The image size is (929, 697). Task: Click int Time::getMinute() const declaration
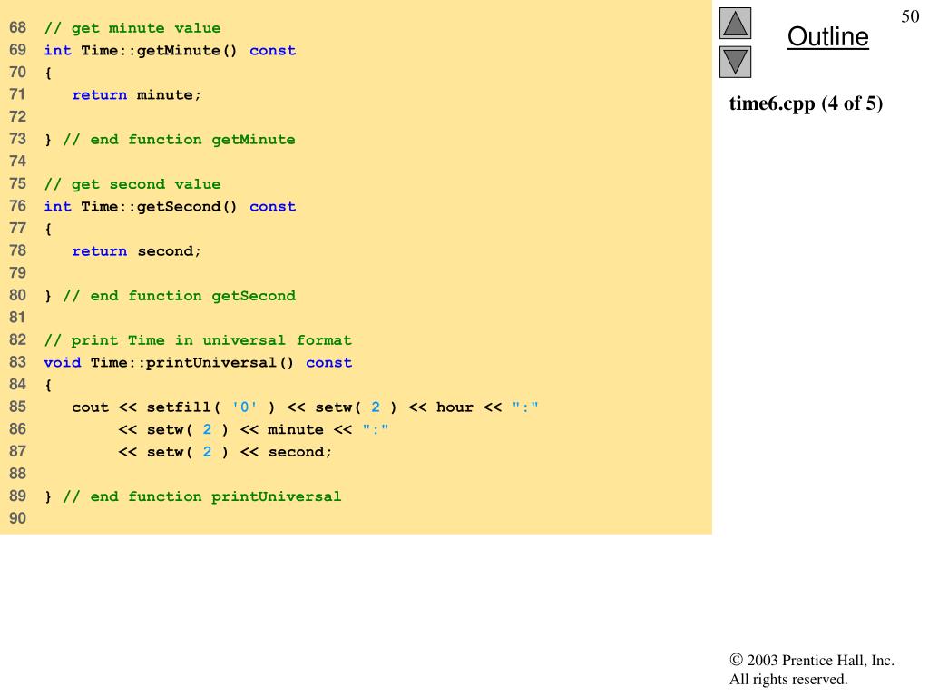(x=170, y=51)
